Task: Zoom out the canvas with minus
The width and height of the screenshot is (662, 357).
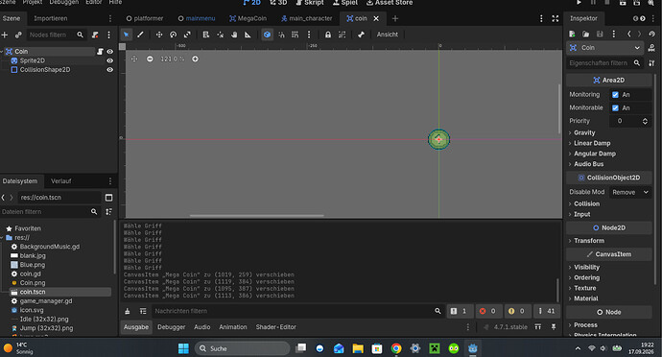Action: pos(150,59)
